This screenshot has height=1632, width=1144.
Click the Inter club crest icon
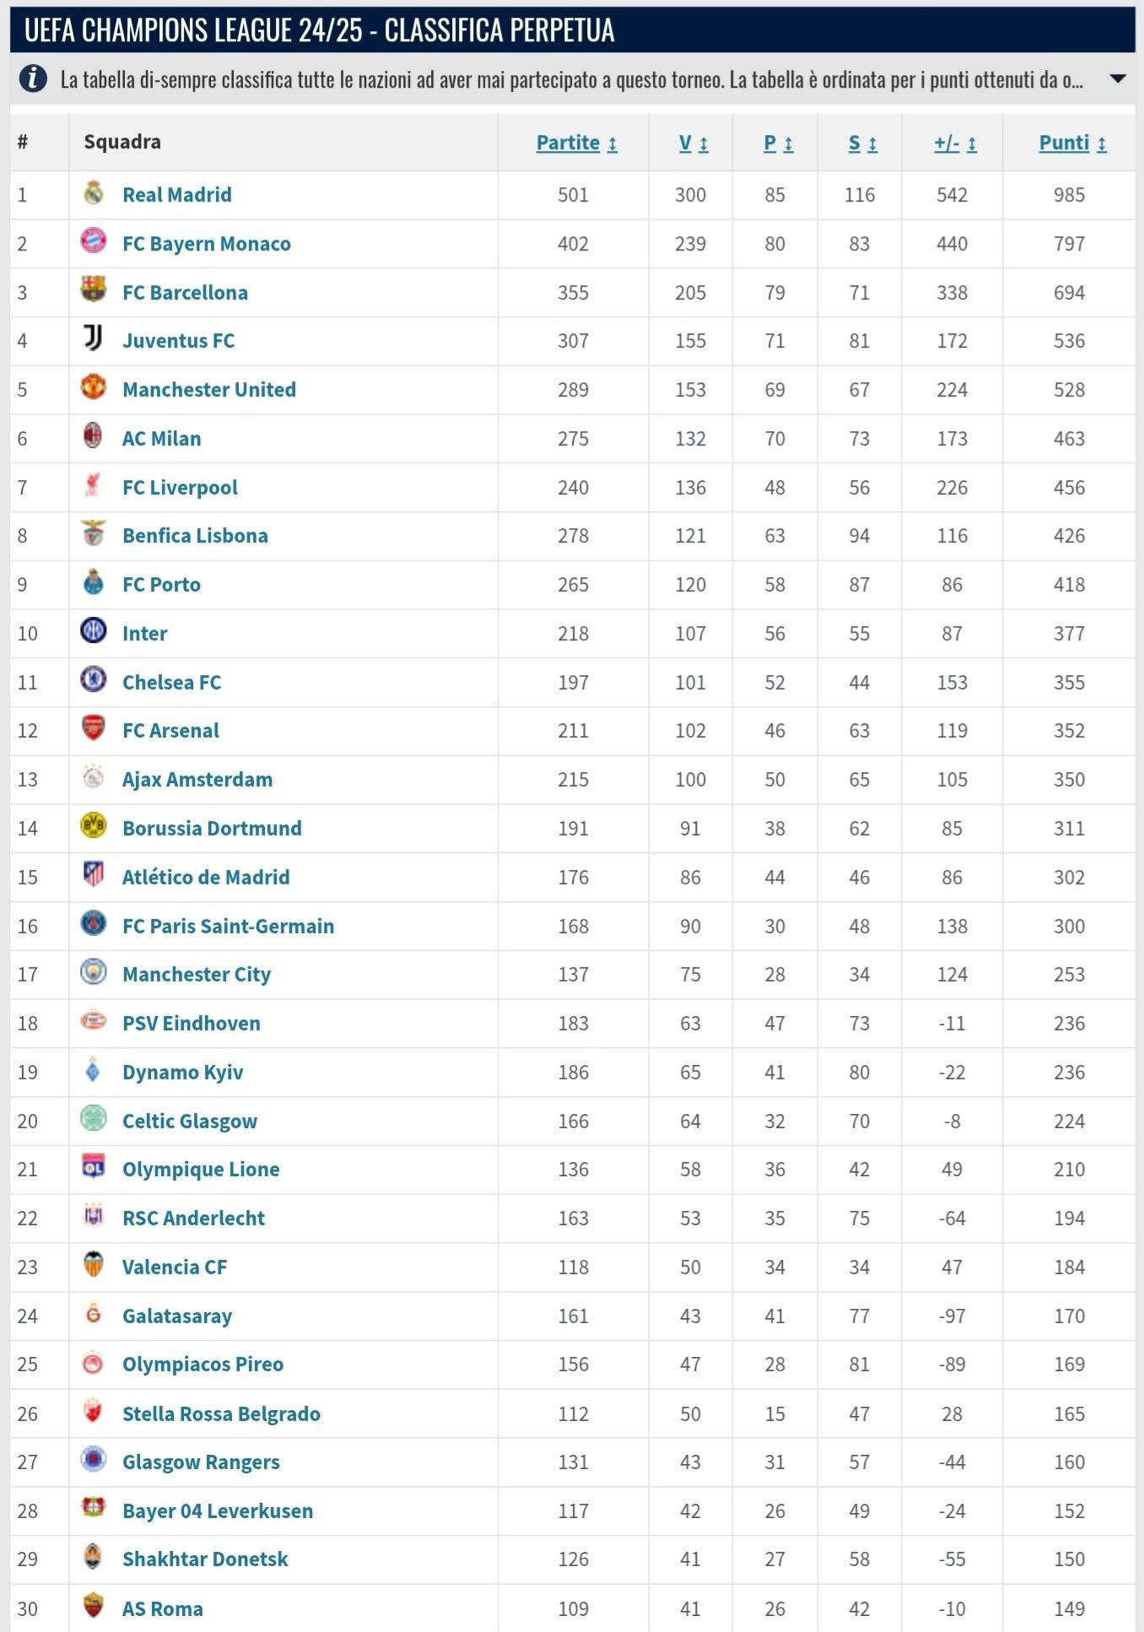pyautogui.click(x=94, y=631)
